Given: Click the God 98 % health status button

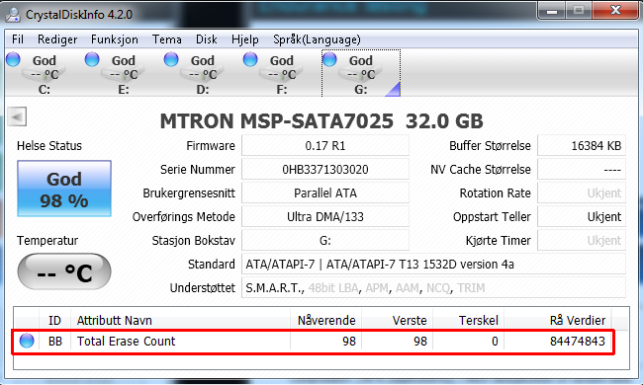Looking at the screenshot, I should [64, 189].
